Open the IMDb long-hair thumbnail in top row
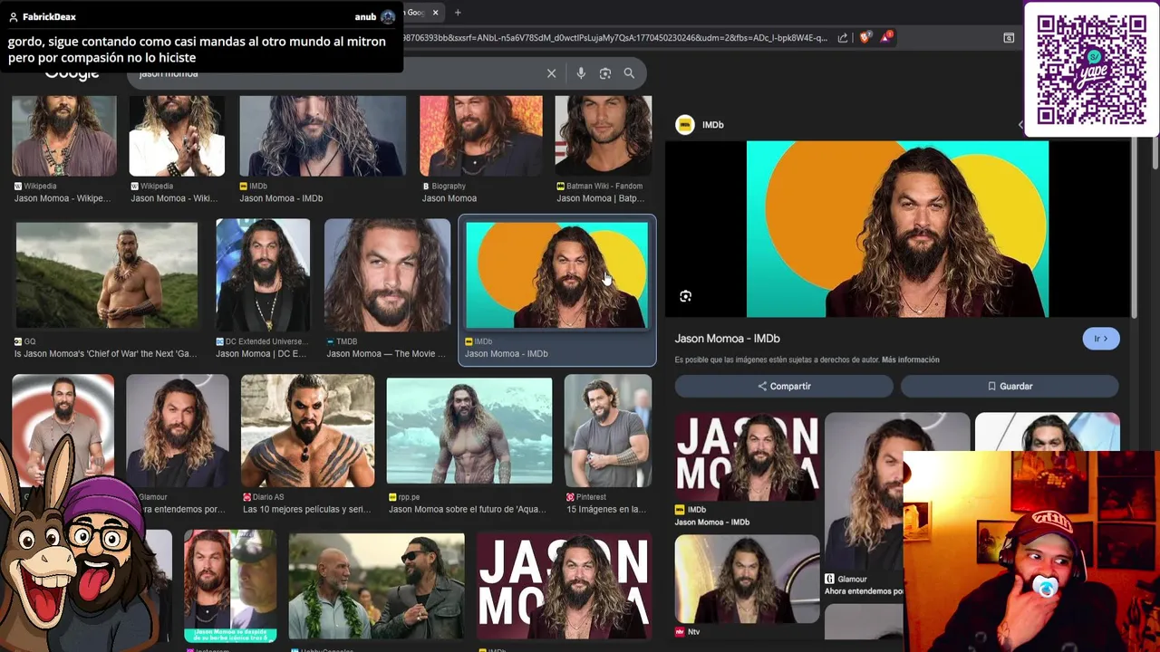 click(x=323, y=136)
